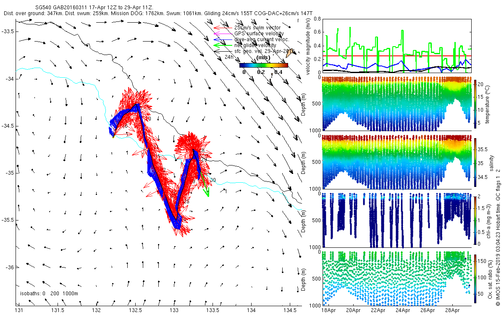Click the '131' longitude tick label

click(x=19, y=310)
